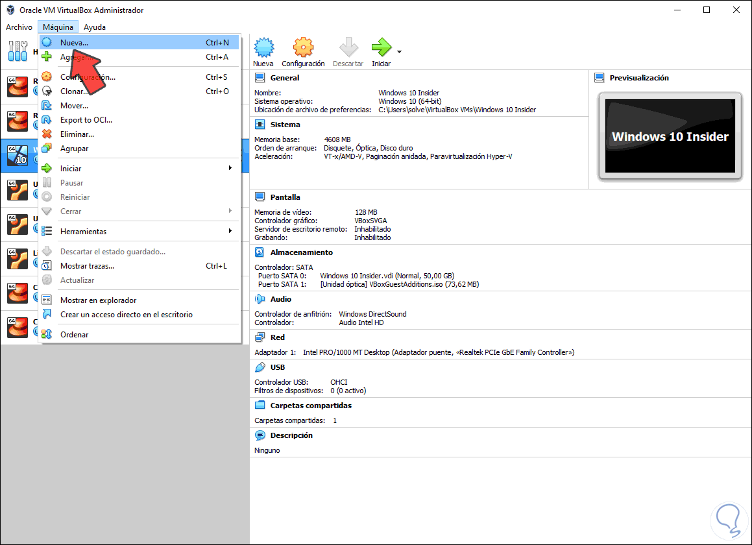Expand the Herramientas submenu
This screenshot has height=545, width=752.
(139, 232)
